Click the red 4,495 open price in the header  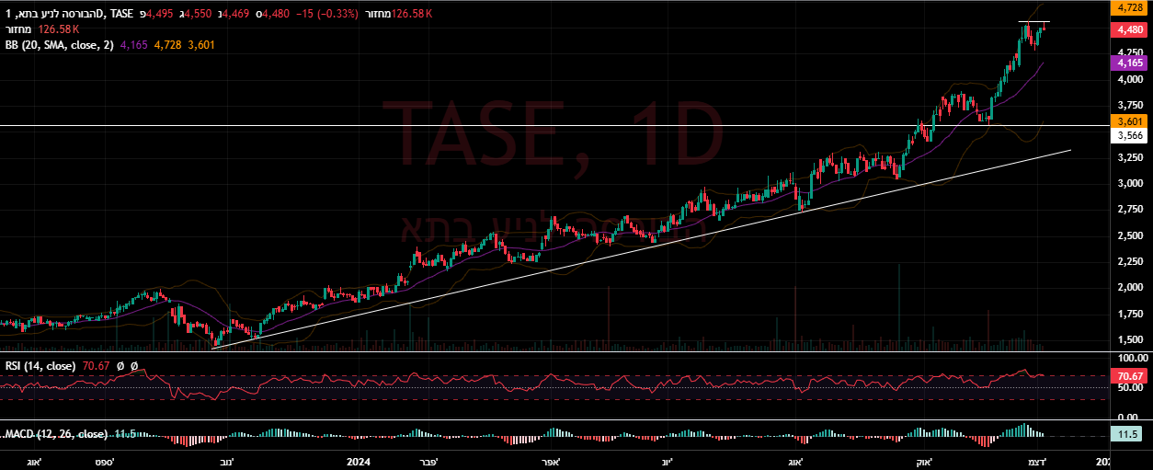click(161, 14)
